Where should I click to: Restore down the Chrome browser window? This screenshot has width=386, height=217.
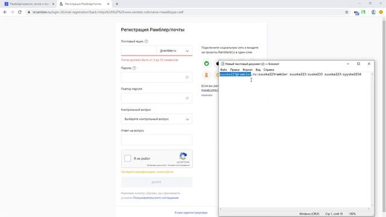(370, 4)
